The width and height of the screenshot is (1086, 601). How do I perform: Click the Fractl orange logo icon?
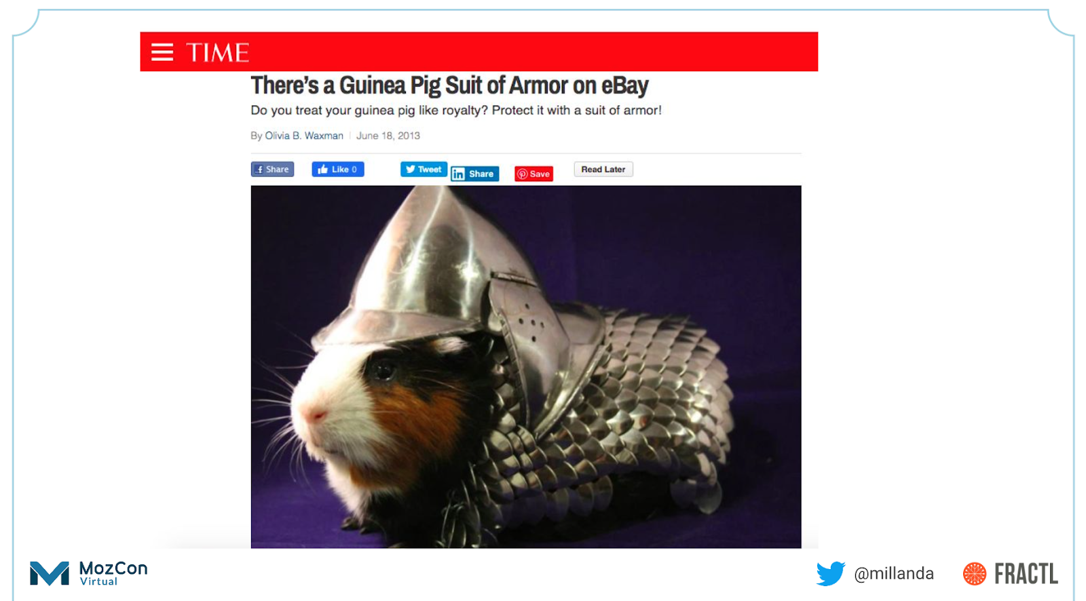click(x=975, y=574)
